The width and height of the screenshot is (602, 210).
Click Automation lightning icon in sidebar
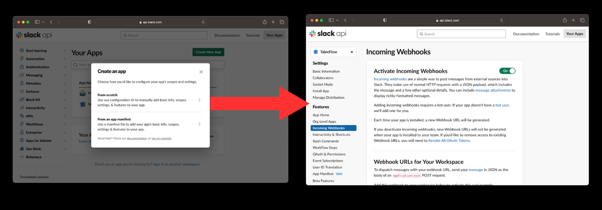click(22, 58)
